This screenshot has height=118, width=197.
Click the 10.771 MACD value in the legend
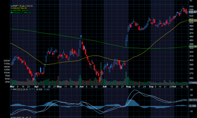click(32, 90)
